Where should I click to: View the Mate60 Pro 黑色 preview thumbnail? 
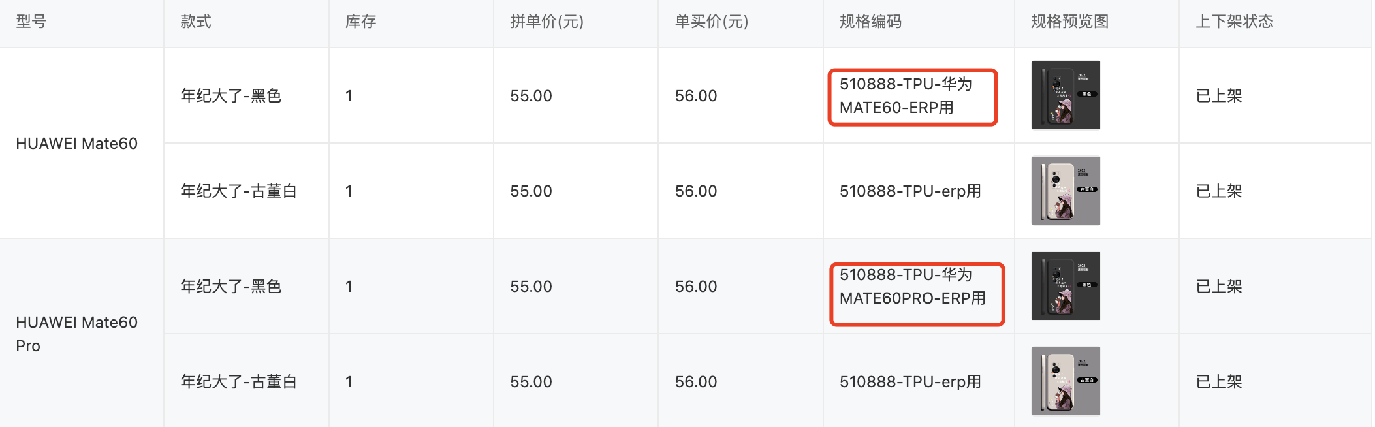[1066, 286]
